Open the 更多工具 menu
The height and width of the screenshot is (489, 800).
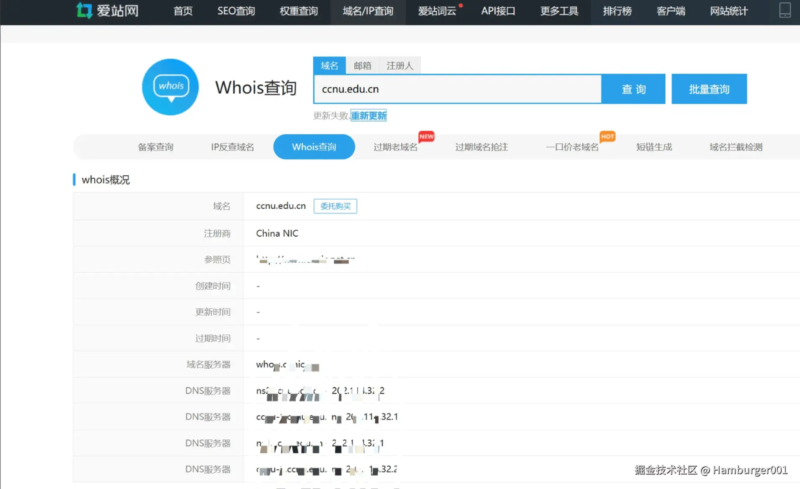(x=559, y=11)
